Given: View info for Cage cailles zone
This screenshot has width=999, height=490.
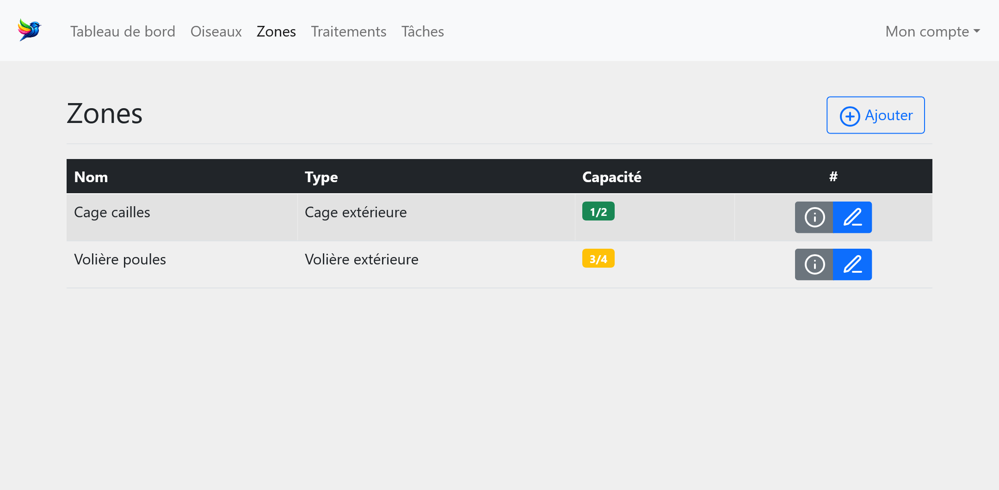Looking at the screenshot, I should click(814, 217).
